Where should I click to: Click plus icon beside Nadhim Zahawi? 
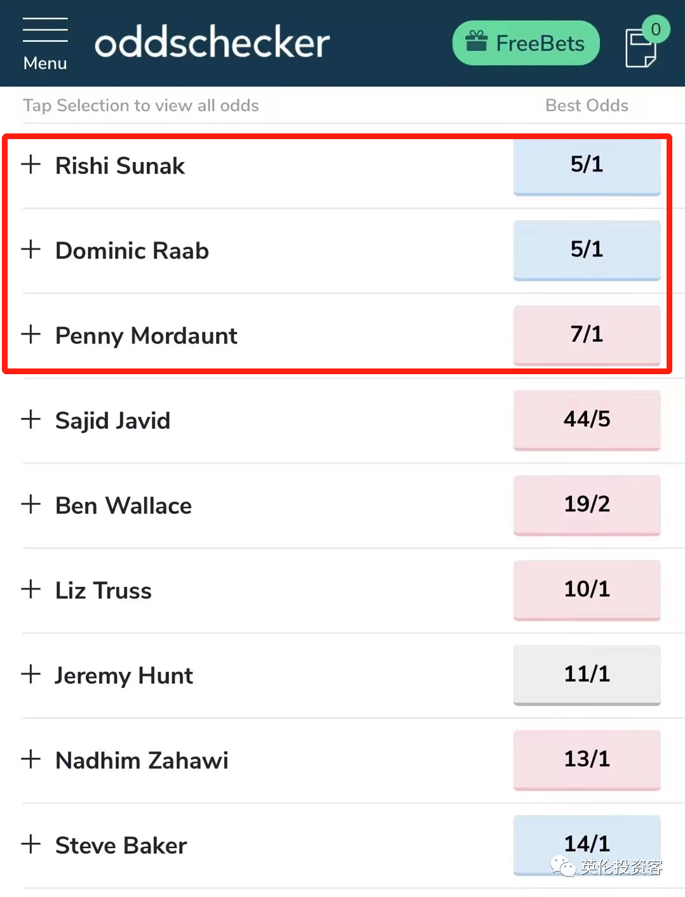click(31, 759)
